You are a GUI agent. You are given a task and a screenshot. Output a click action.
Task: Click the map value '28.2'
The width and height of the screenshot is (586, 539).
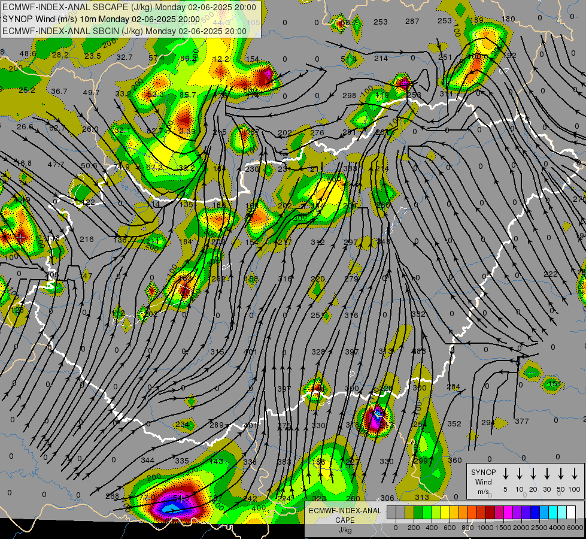point(60,55)
